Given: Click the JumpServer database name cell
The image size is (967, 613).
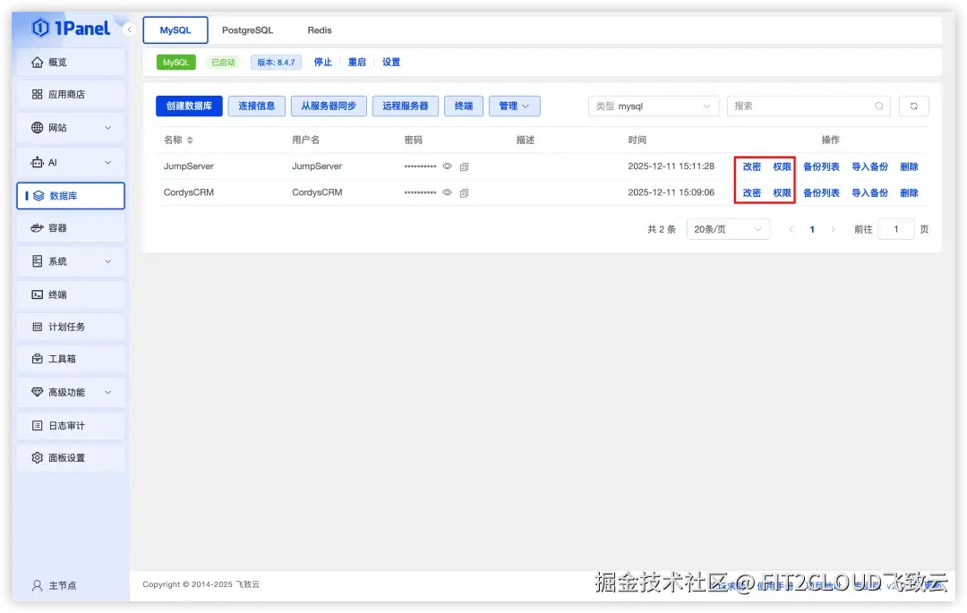Looking at the screenshot, I should pyautogui.click(x=188, y=166).
